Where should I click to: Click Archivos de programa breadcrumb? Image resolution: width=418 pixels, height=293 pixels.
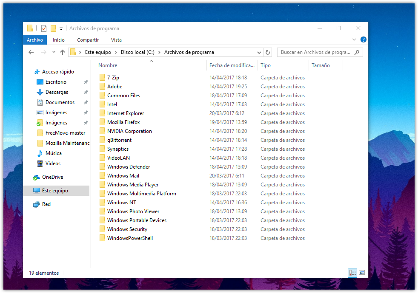point(189,52)
